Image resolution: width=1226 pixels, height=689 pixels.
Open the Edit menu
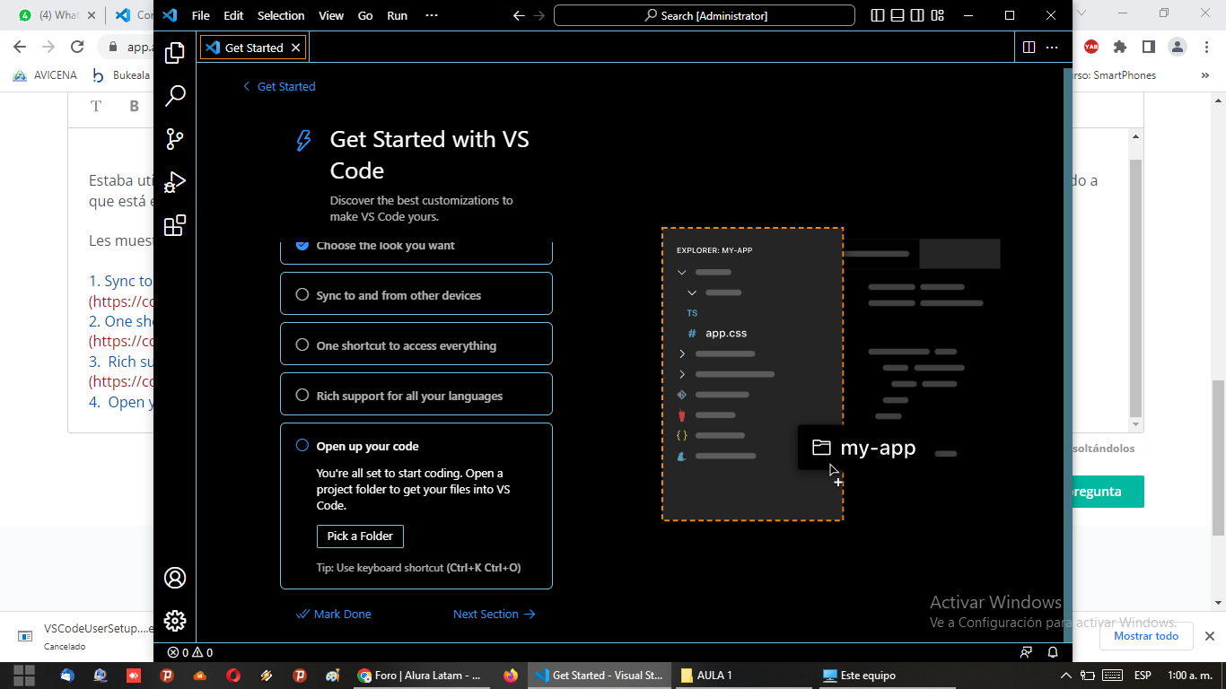tap(233, 15)
